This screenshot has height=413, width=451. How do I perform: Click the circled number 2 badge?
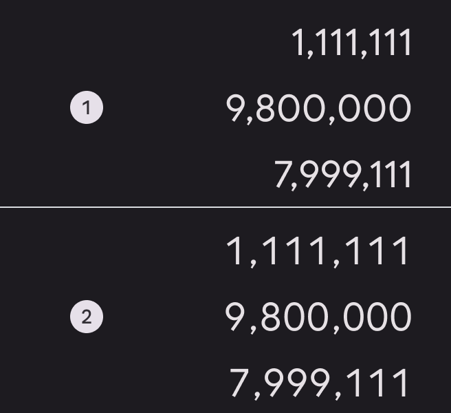87,317
